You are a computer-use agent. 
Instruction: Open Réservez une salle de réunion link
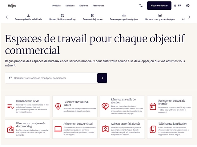(x=122, y=107)
